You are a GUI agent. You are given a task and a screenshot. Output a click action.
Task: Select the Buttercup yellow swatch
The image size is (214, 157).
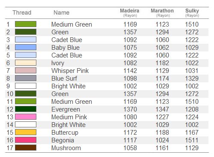(26, 132)
